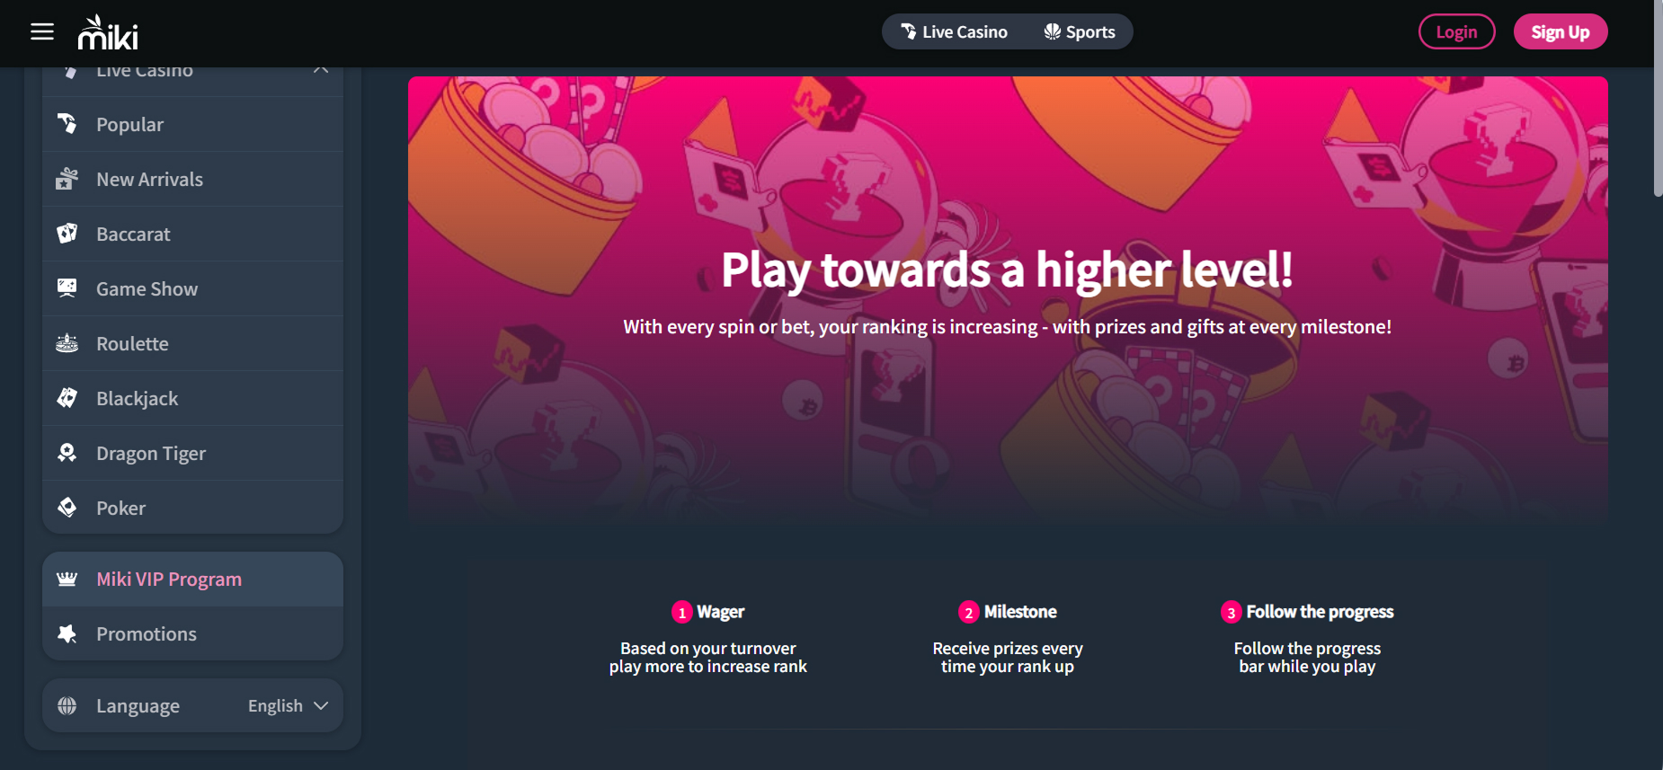This screenshot has height=770, width=1663.
Task: Click the Login button
Action: pyautogui.click(x=1456, y=32)
